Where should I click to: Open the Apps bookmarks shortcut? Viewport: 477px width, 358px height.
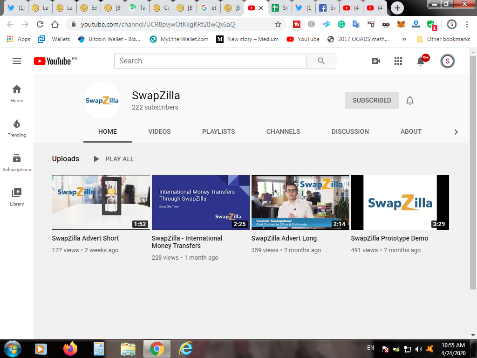[x=19, y=39]
